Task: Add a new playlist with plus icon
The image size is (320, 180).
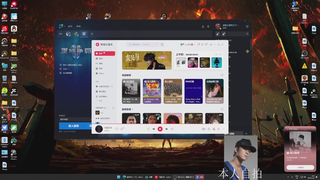Action: coord(113,108)
